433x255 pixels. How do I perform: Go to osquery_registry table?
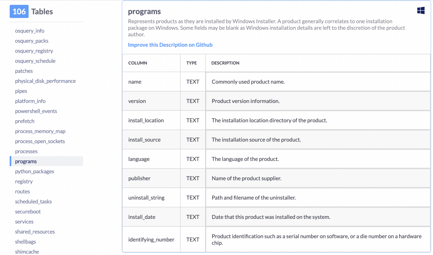(34, 51)
